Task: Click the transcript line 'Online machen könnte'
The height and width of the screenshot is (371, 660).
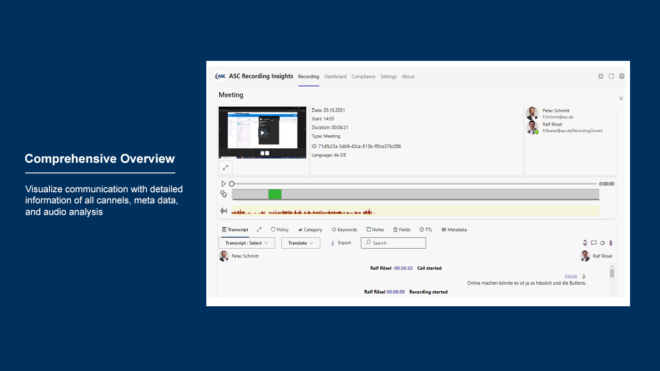Action: (x=526, y=283)
